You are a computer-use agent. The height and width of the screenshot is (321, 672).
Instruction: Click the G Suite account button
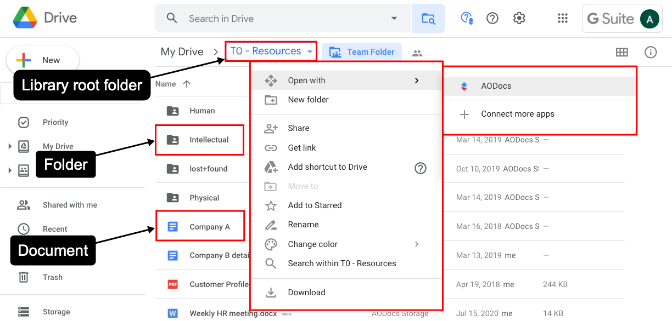coord(622,19)
